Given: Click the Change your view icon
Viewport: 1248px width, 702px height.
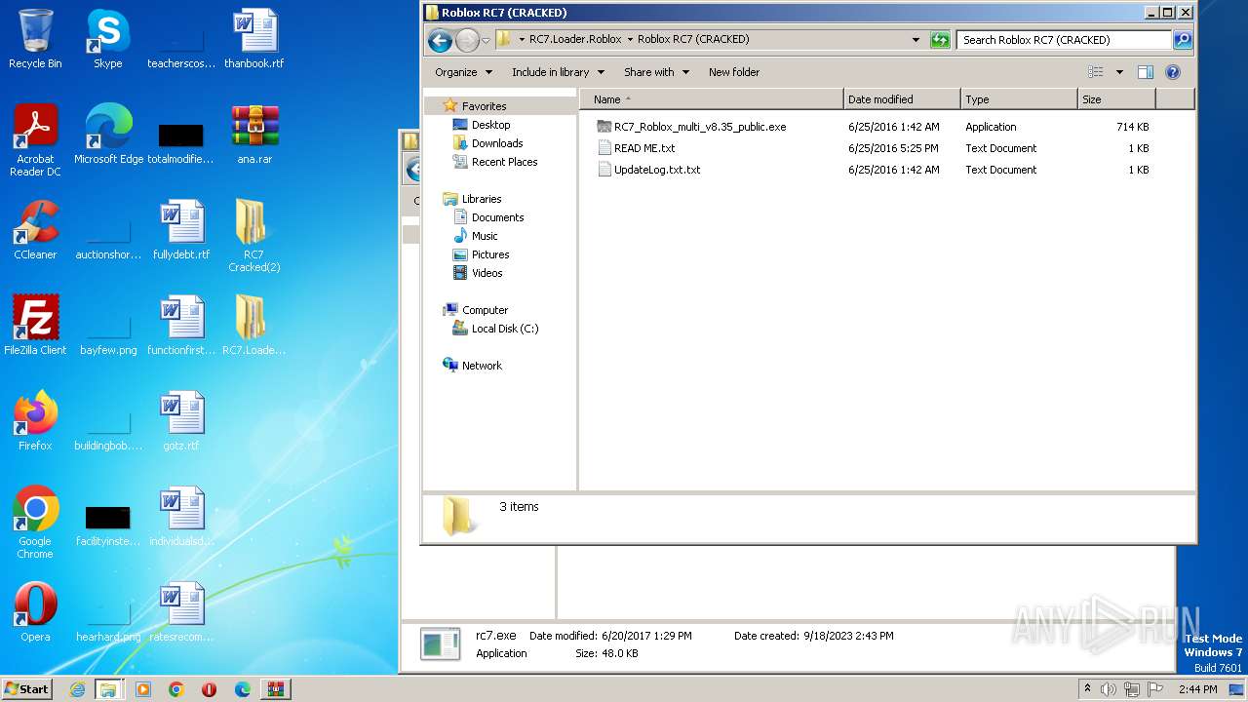Looking at the screenshot, I should pyautogui.click(x=1096, y=72).
